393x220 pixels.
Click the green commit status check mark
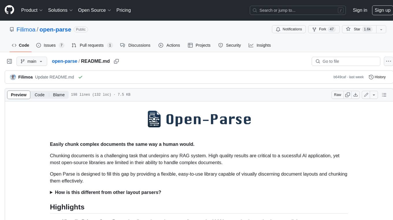point(80,77)
